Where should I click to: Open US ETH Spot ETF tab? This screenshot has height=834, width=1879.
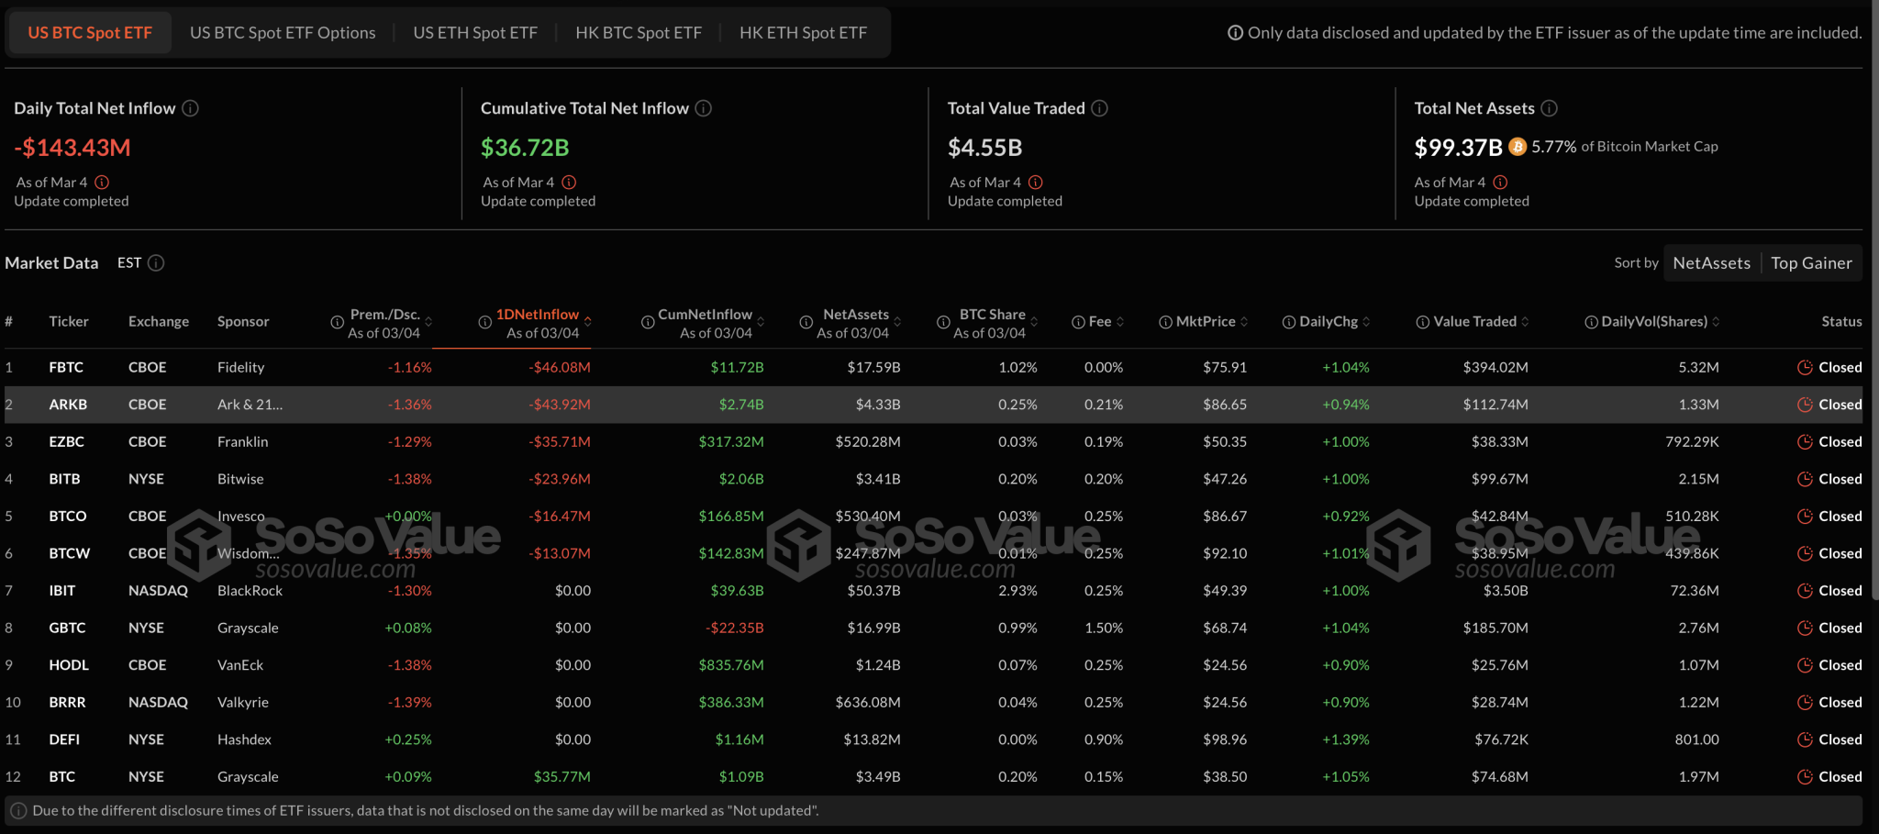pos(475,33)
